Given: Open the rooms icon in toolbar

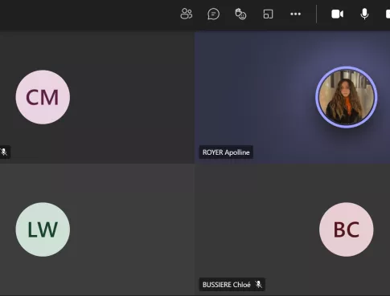Looking at the screenshot, I should 268,14.
